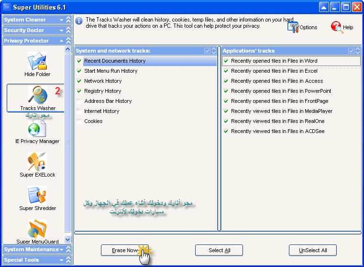Image resolution: width=364 pixels, height=267 pixels.
Task: Select Internet History row text
Action: (x=102, y=111)
